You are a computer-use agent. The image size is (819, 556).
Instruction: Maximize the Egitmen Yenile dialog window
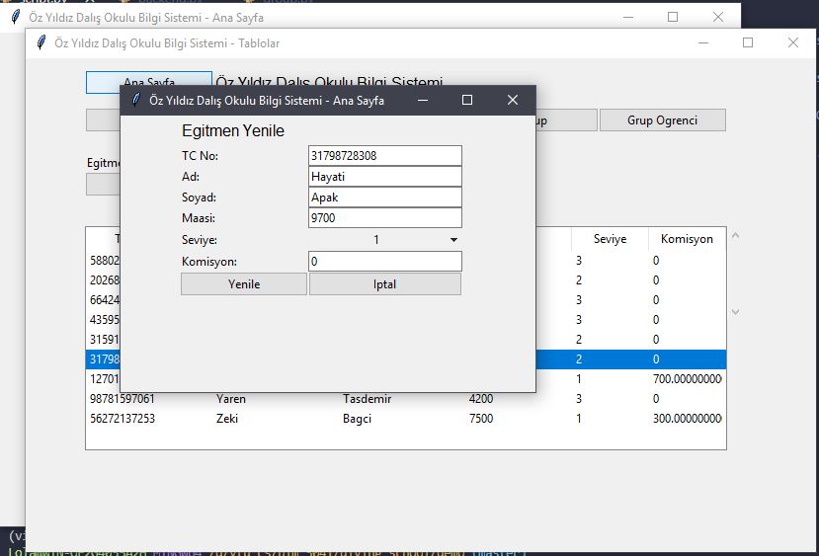click(467, 100)
